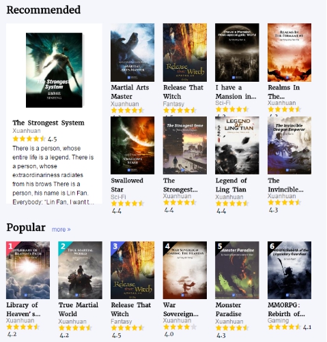Click the rank 2 True Martial World cover
The width and height of the screenshot is (327, 342).
80,270
